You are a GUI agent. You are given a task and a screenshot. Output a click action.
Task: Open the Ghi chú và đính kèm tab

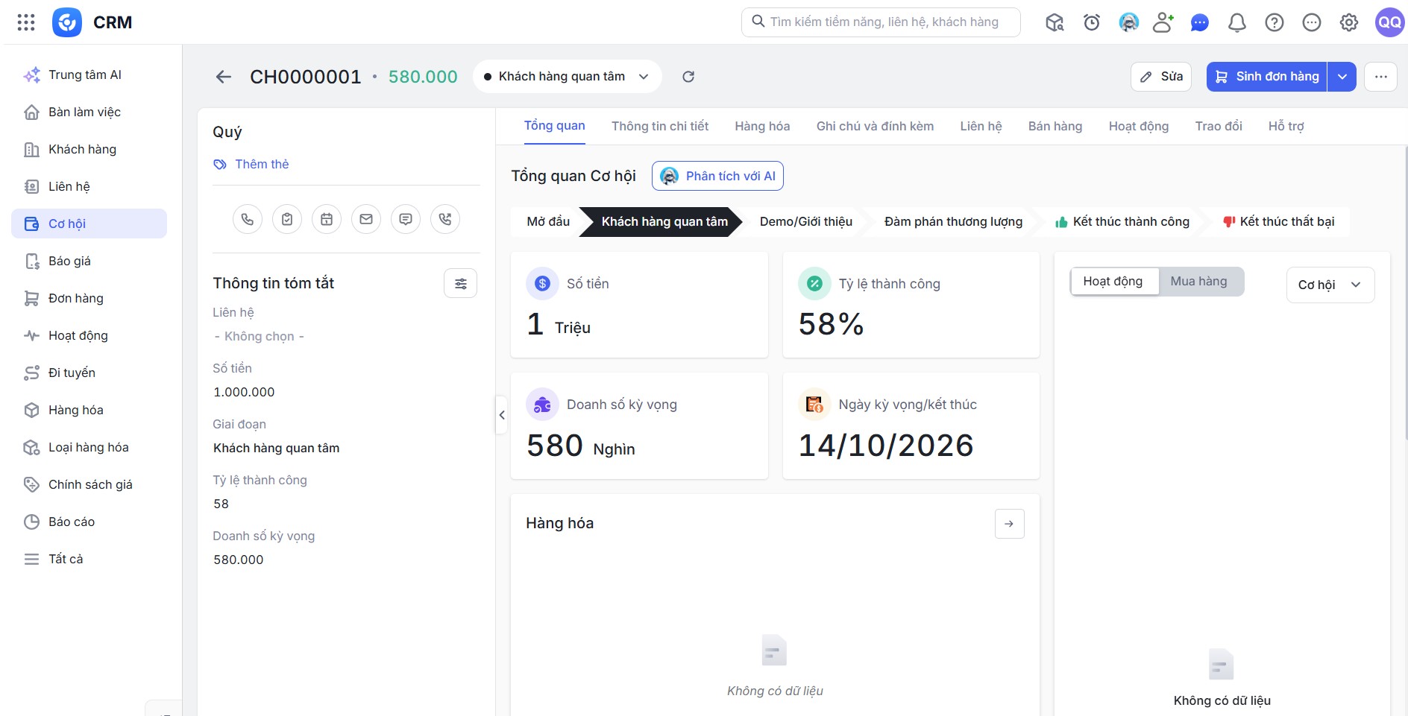[875, 127]
